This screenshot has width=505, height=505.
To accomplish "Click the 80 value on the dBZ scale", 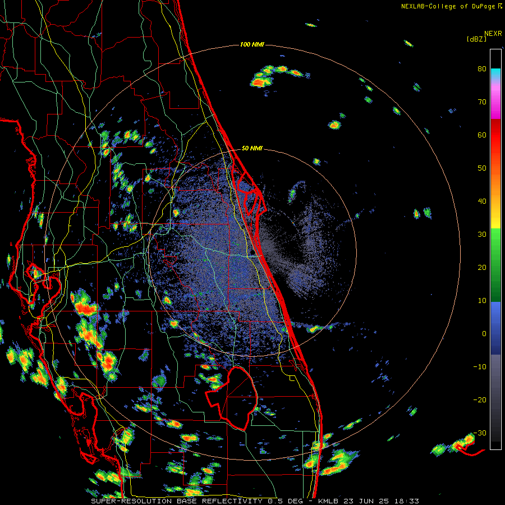I will (x=482, y=69).
